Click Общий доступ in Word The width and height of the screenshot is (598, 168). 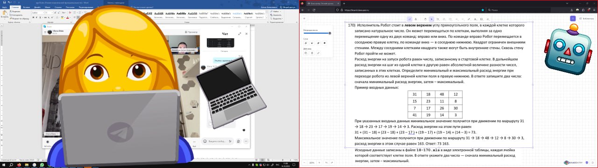287,7
